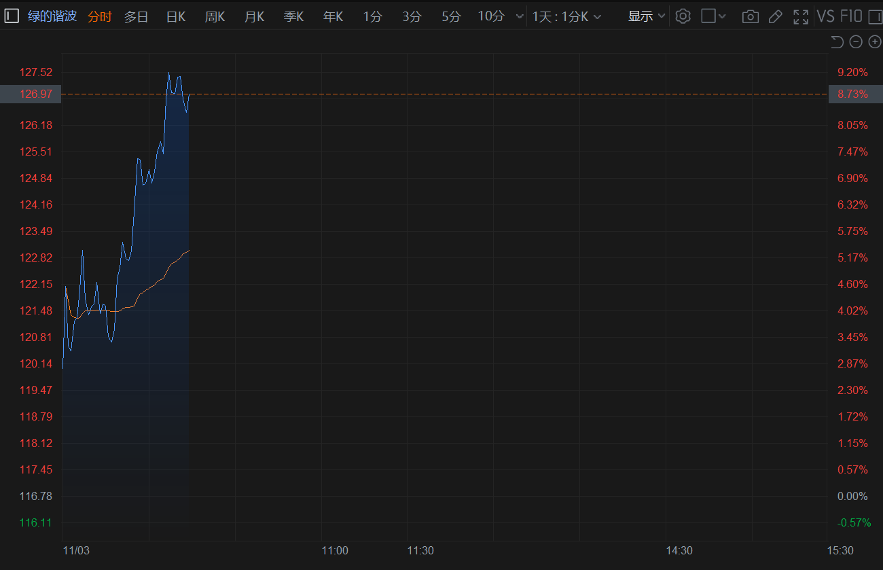The image size is (883, 570).
Task: Click the 绿的谐波 stock name
Action: 51,16
